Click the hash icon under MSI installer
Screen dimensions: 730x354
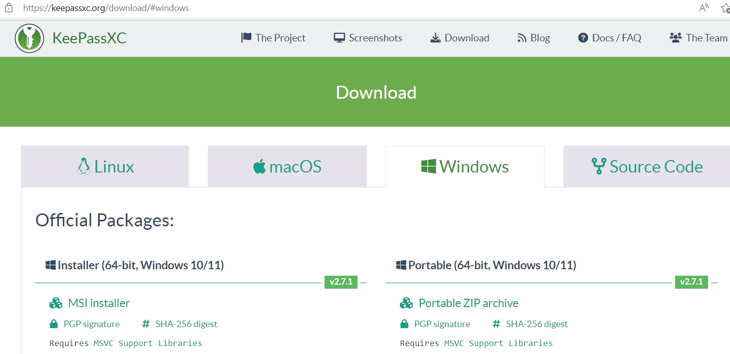click(x=146, y=324)
